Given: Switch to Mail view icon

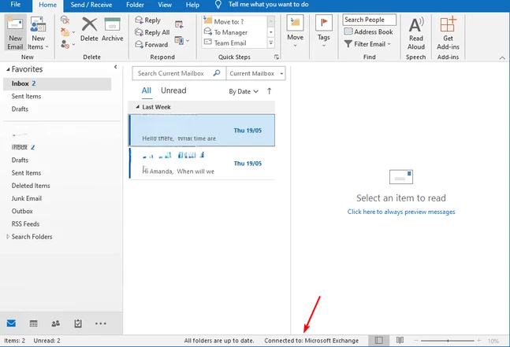Looking at the screenshot, I should (11, 323).
